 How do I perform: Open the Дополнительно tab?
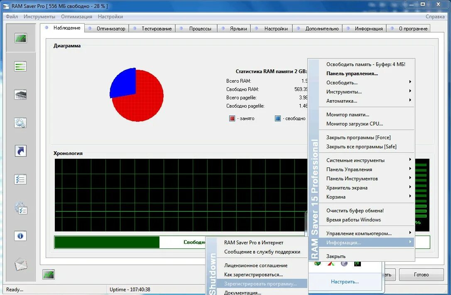318,29
